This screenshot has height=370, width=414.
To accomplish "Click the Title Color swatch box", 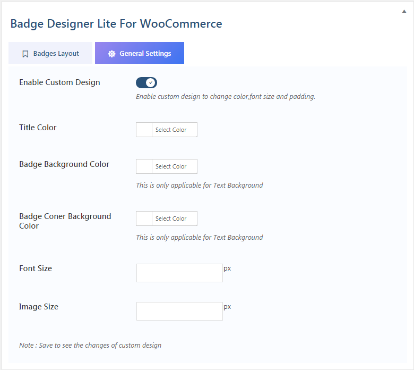I will [x=144, y=130].
